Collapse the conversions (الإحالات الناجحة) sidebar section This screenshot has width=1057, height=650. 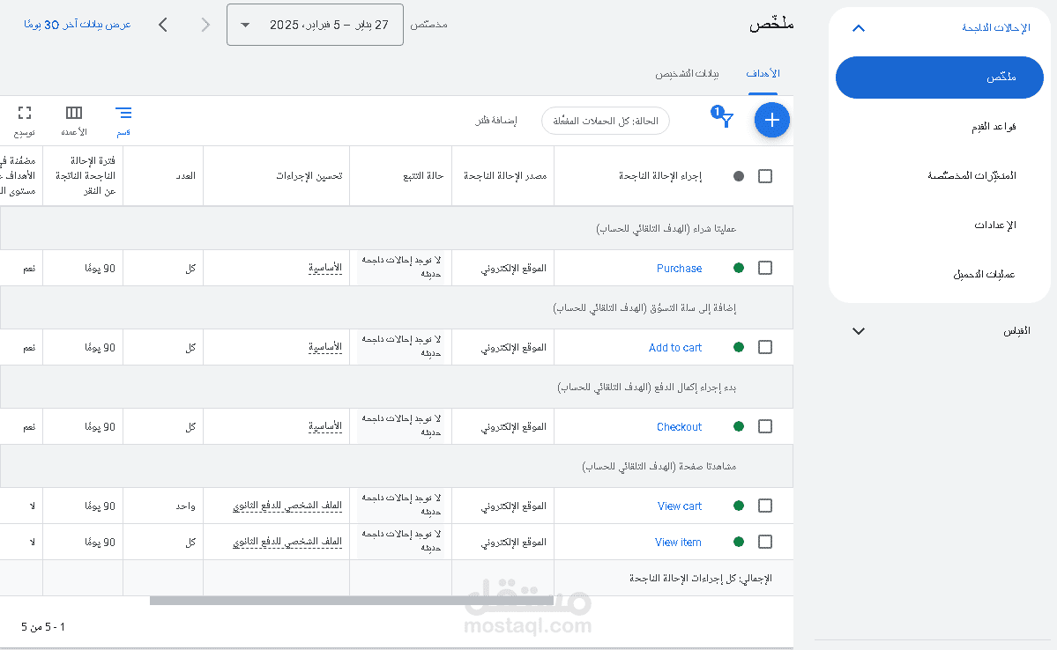point(859,28)
